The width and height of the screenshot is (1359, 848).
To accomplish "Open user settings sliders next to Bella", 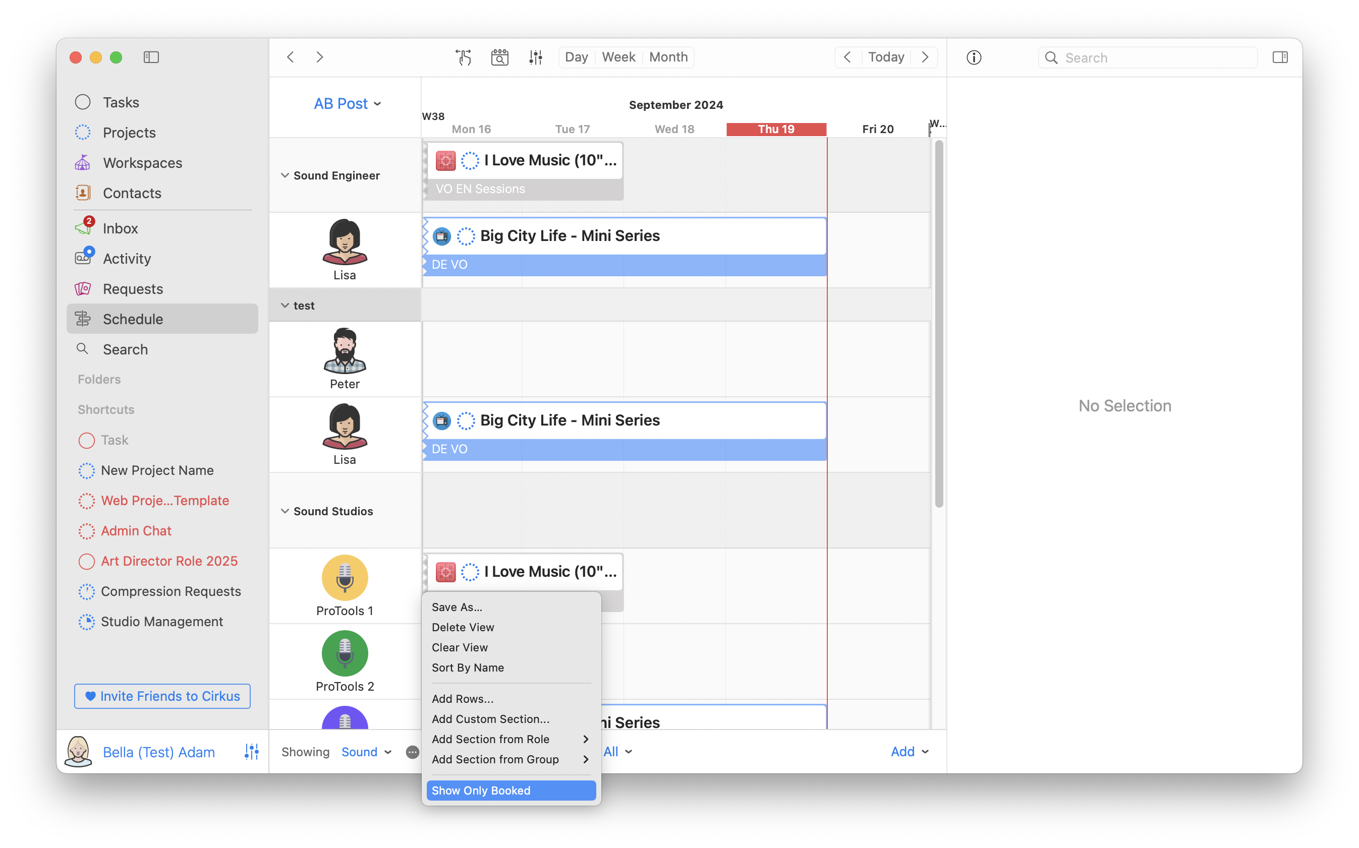I will pos(251,752).
